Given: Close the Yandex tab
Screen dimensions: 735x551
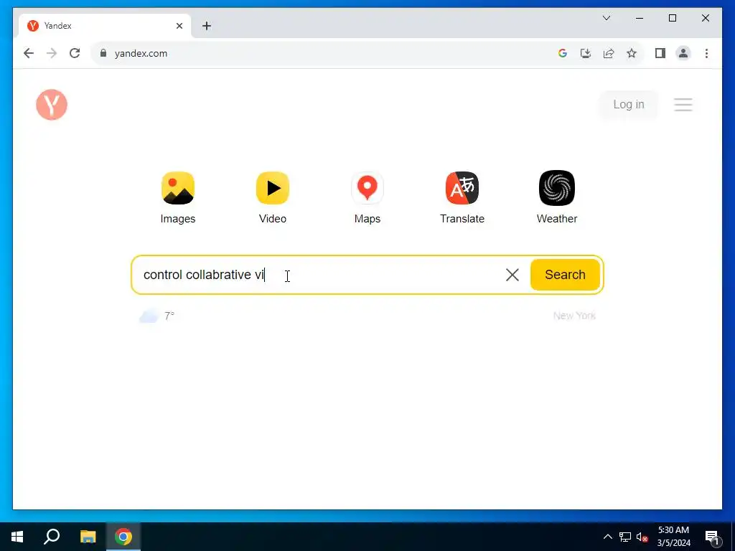Looking at the screenshot, I should (x=179, y=26).
